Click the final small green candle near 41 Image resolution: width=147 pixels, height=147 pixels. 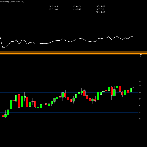tap(133, 88)
